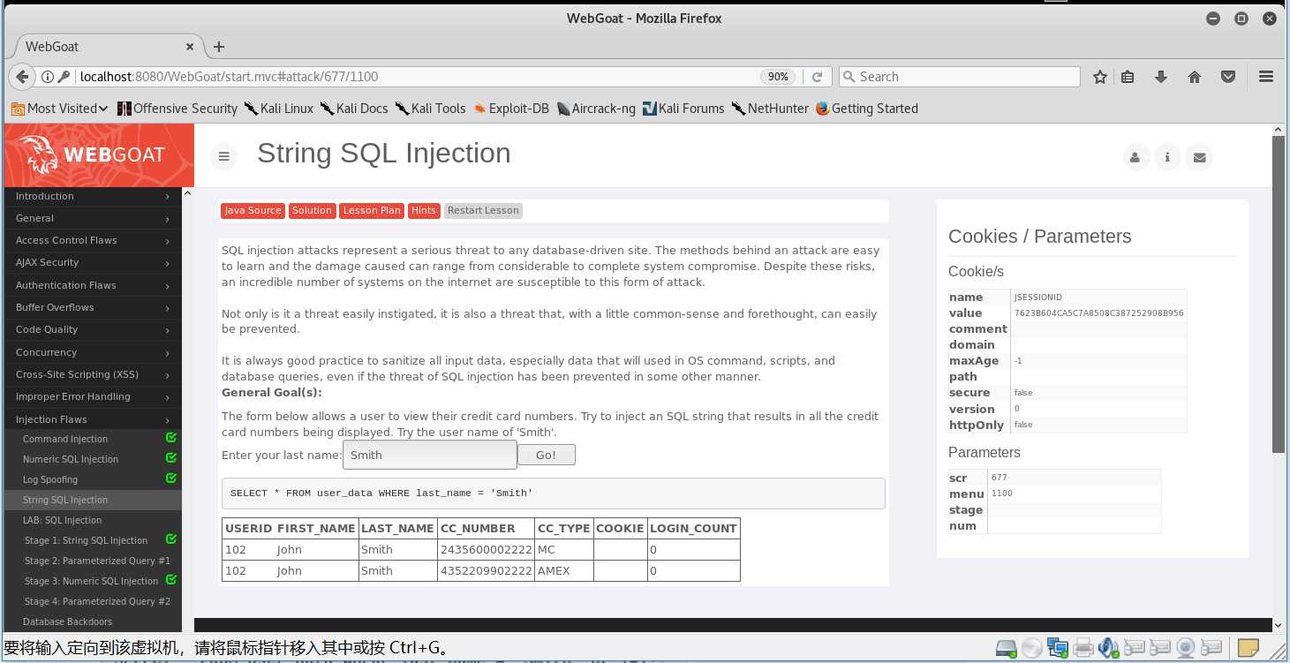Click green check next to Command Injection

click(171, 438)
